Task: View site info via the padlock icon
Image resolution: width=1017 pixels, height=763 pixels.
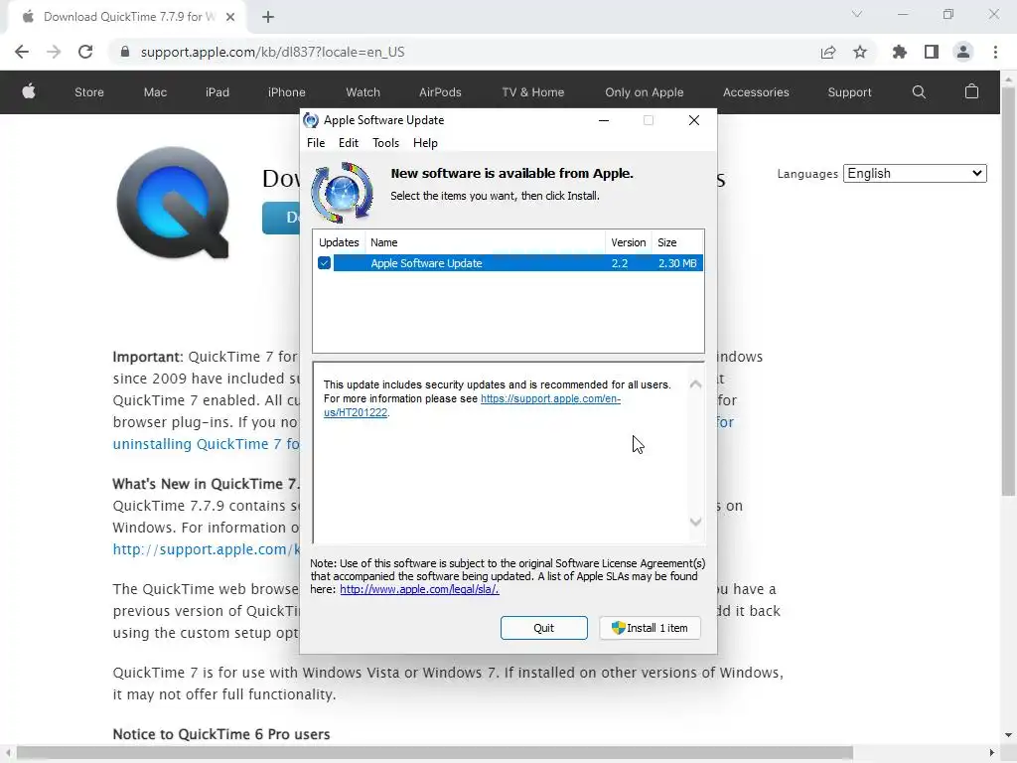Action: click(x=125, y=52)
